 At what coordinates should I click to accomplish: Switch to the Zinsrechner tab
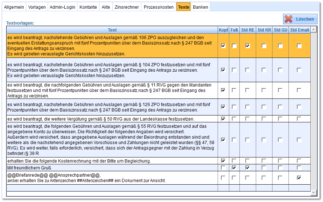tap(127, 7)
